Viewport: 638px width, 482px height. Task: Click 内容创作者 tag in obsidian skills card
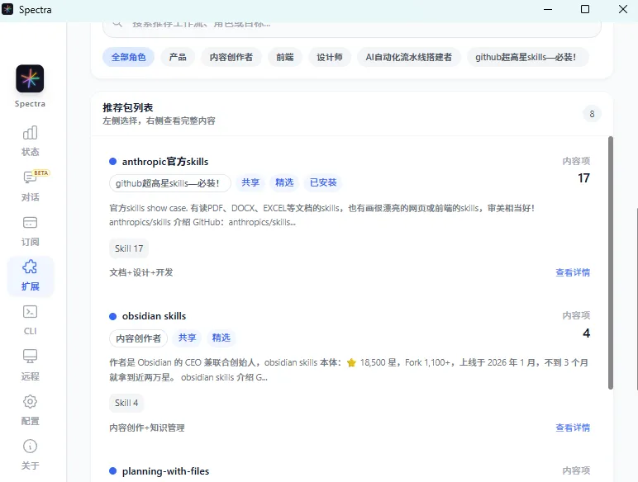(138, 338)
